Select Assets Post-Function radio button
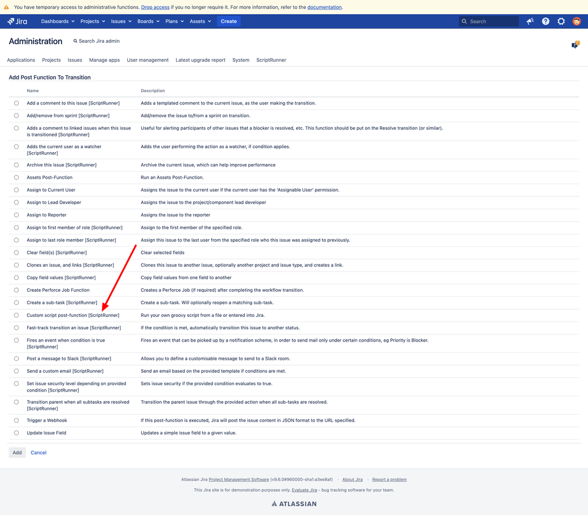Viewport: 588px width, 515px height. [16, 178]
